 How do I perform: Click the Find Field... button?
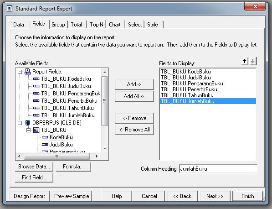pyautogui.click(x=34, y=178)
